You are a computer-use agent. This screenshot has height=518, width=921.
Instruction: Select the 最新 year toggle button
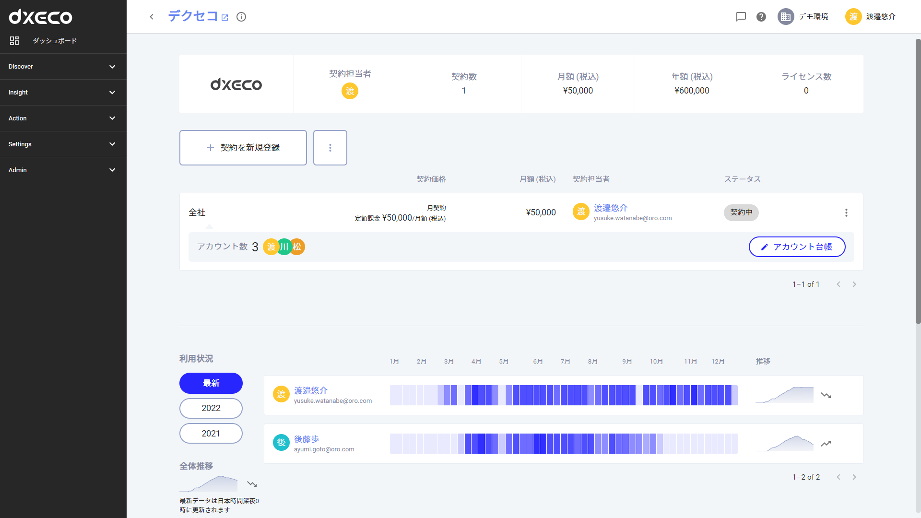coord(211,383)
